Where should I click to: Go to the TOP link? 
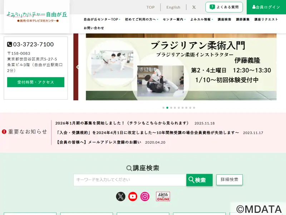tap(151, 7)
